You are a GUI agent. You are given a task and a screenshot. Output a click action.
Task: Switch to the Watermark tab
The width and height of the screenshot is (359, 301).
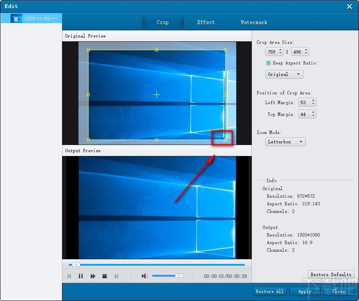click(254, 22)
